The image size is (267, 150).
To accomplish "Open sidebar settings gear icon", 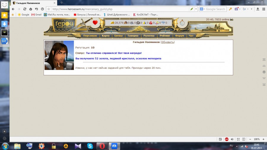I will pos(4,138).
